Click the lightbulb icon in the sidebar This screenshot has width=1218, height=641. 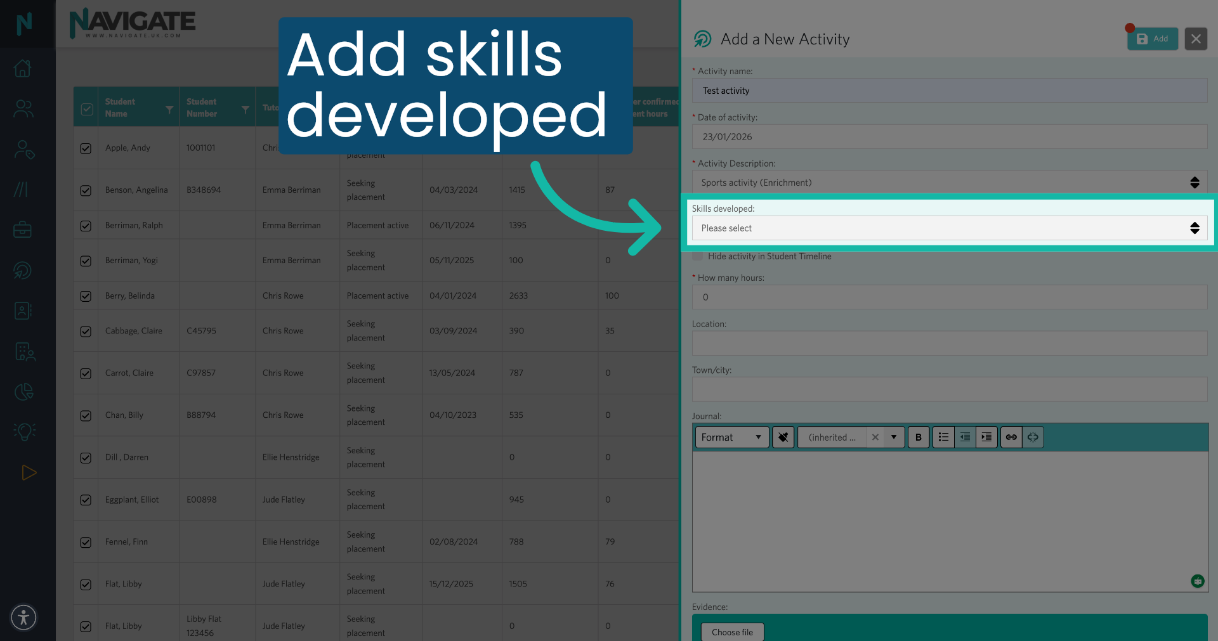[x=23, y=432]
